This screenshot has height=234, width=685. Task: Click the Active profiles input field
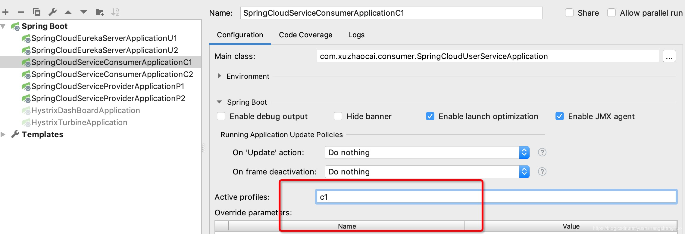coord(496,197)
